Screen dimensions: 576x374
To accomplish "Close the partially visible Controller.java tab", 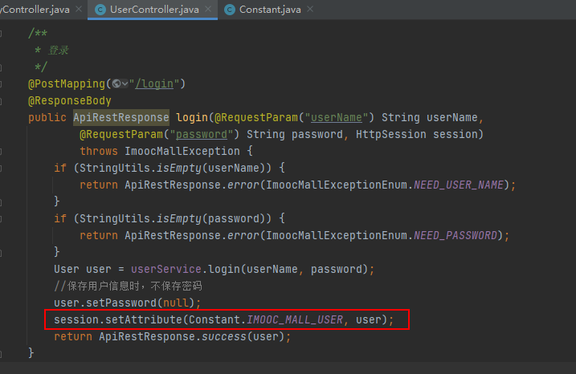I will (x=79, y=9).
